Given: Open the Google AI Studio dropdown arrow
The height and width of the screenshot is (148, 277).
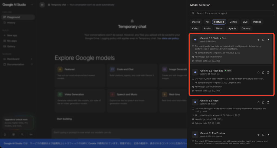Looking at the screenshot, I should click(x=32, y=5).
